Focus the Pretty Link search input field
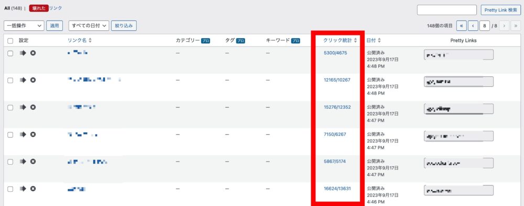The image size is (524, 206). pos(447,10)
